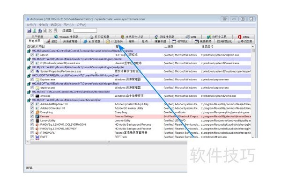Viewport: 281px width, 187px height.
Task: Disable the AdobeAAMUpdater-1.0 checkbox
Action: [32, 104]
